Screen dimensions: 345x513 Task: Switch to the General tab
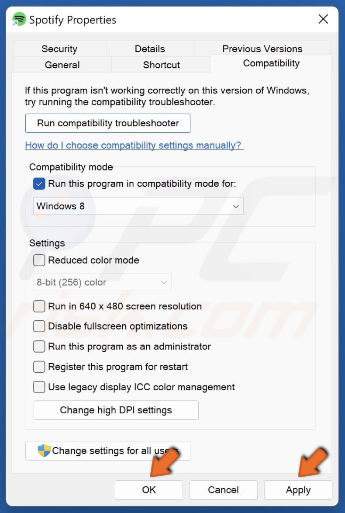pyautogui.click(x=62, y=65)
